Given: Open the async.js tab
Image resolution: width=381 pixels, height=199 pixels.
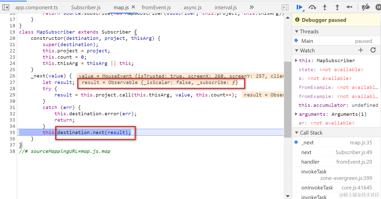Looking at the screenshot, I should (x=193, y=8).
